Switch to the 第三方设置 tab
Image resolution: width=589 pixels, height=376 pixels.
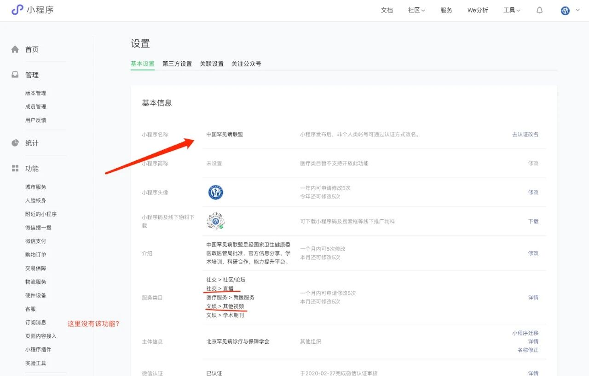(x=177, y=64)
